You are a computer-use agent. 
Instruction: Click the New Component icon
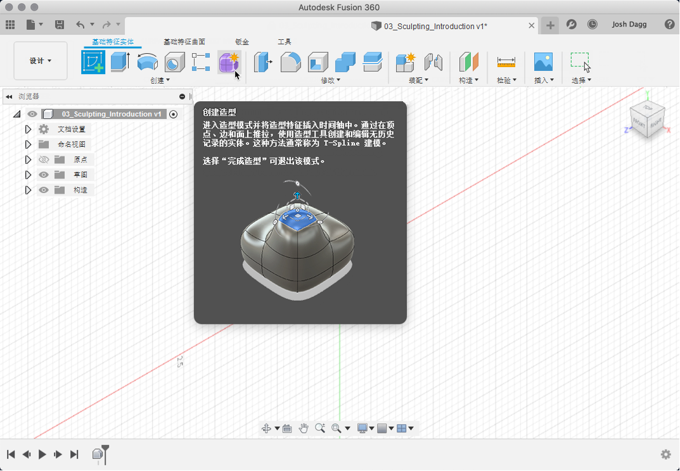406,62
